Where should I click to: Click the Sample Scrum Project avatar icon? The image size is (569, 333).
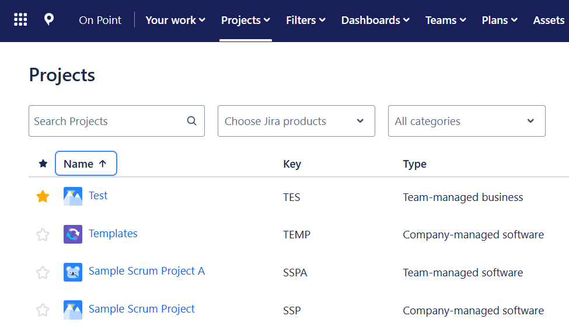point(73,310)
